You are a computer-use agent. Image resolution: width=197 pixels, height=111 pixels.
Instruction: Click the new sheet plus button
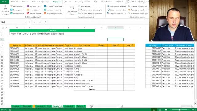pyautogui.click(x=91, y=106)
